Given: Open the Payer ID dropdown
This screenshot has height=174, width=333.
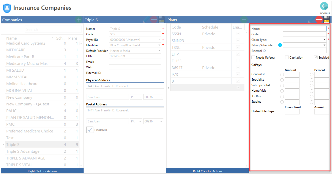Looking at the screenshot, I should [159, 40].
